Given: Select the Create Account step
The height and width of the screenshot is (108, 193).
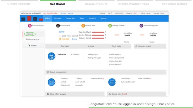Looking at the screenshot, I should coord(19,4).
